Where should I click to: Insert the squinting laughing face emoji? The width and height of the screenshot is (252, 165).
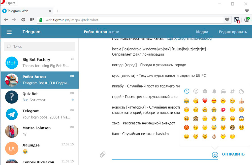(205, 136)
